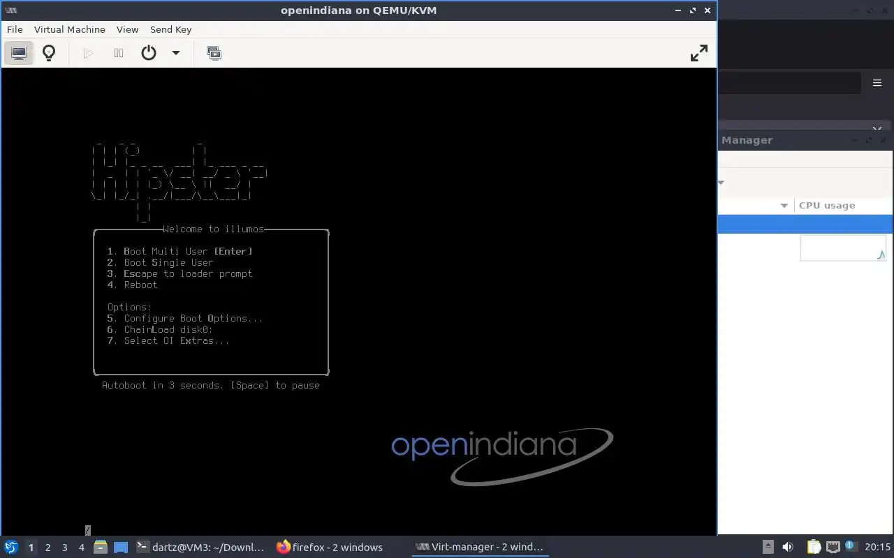This screenshot has height=558, width=894.
Task: Show virtual hardware details lightbulb
Action: tap(49, 53)
